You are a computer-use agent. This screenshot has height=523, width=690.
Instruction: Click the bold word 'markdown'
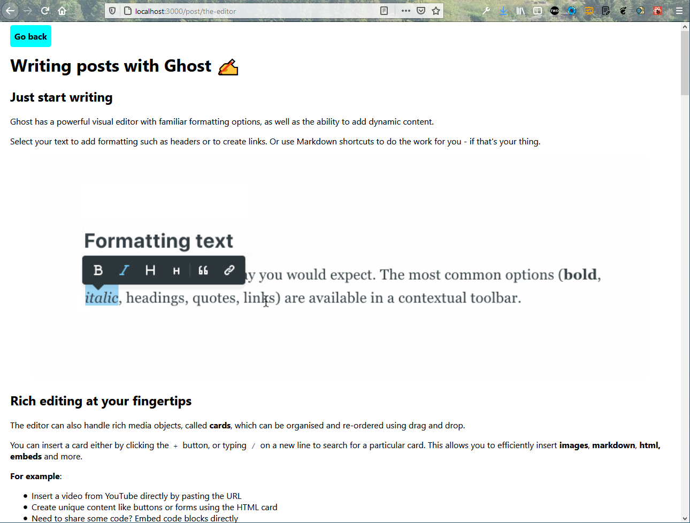tap(614, 445)
